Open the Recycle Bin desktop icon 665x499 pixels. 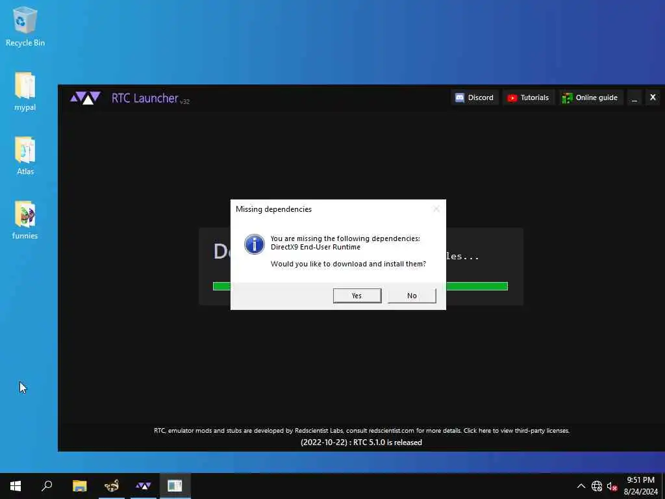[x=25, y=27]
